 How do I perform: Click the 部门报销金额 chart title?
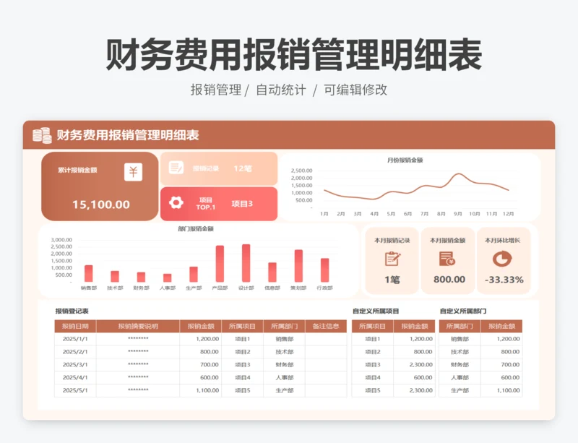click(x=196, y=228)
